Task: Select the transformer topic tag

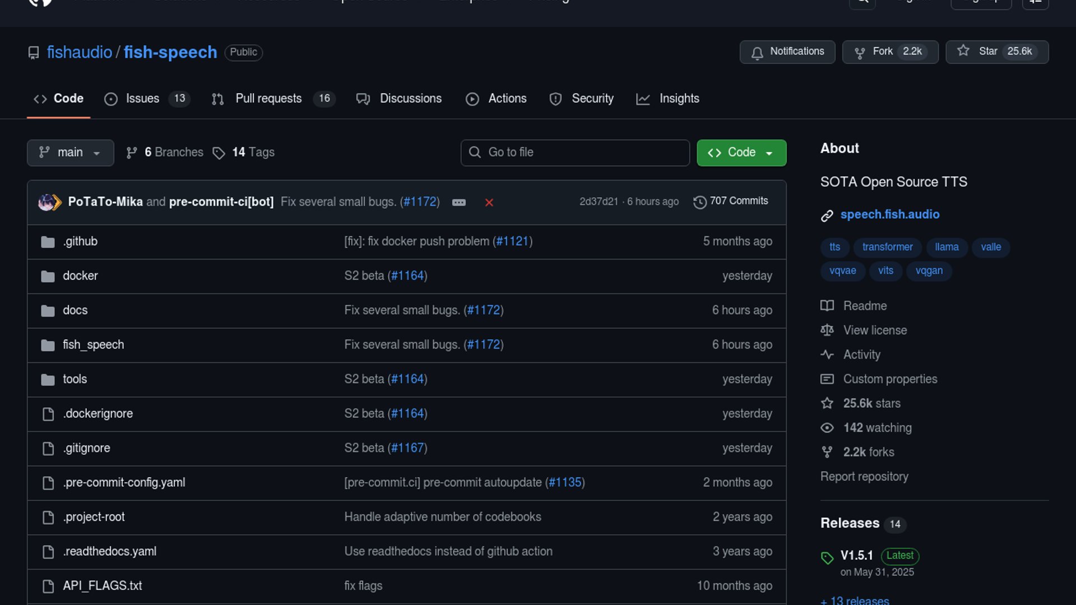Action: click(x=887, y=247)
